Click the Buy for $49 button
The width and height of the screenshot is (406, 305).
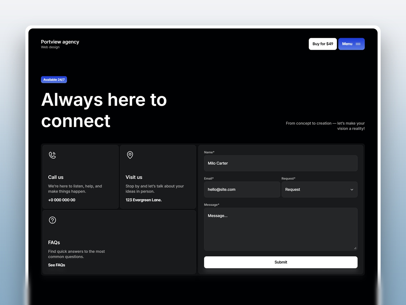tap(323, 44)
